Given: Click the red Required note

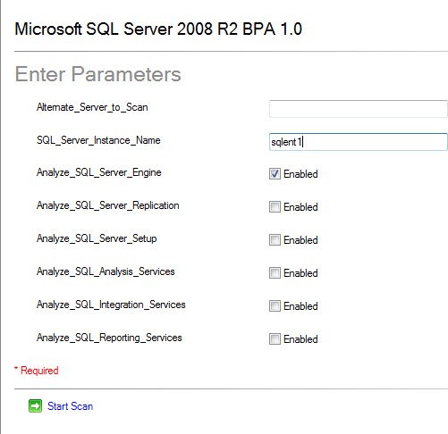Looking at the screenshot, I should pos(37,371).
